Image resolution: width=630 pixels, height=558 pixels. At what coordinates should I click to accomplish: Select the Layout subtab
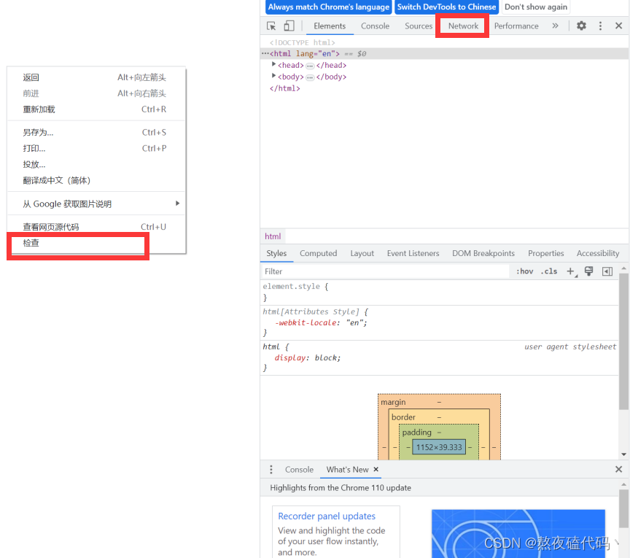click(x=362, y=254)
